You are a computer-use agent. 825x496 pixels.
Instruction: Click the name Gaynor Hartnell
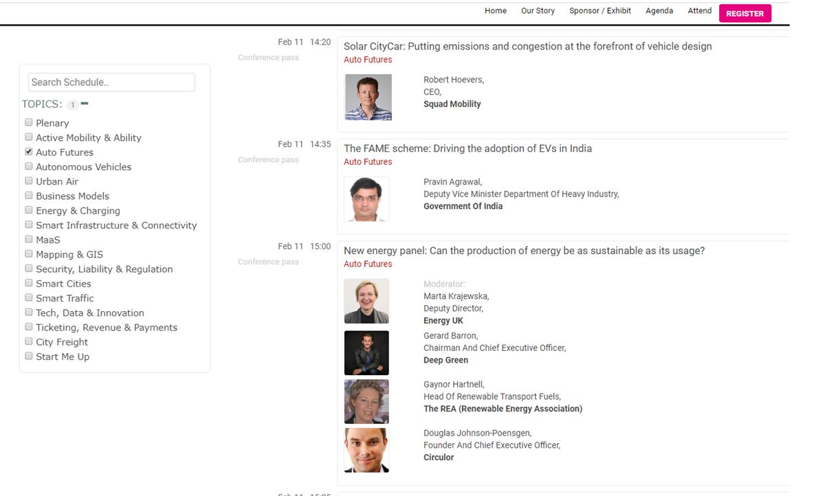point(454,385)
